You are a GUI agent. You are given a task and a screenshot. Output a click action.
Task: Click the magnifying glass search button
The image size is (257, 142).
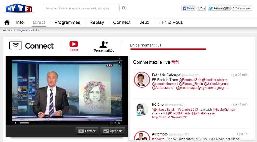click(x=124, y=8)
